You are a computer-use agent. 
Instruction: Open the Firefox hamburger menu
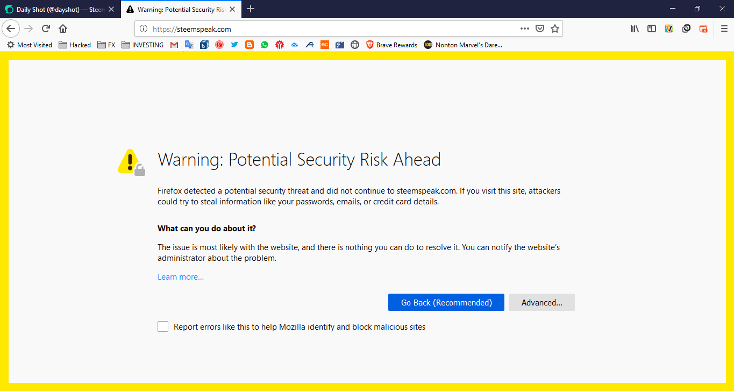coord(724,29)
